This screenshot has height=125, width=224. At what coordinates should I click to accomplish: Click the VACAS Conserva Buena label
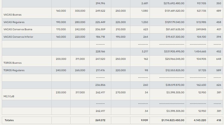18,29
